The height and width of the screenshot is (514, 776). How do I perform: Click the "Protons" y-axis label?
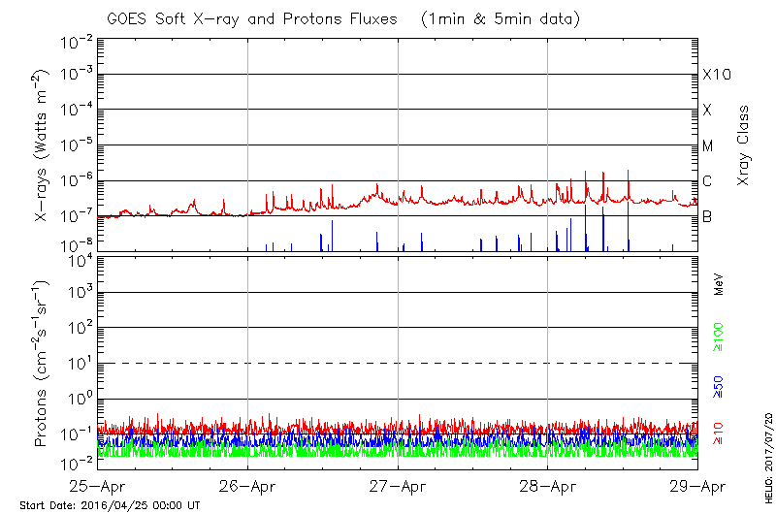[x=43, y=364]
